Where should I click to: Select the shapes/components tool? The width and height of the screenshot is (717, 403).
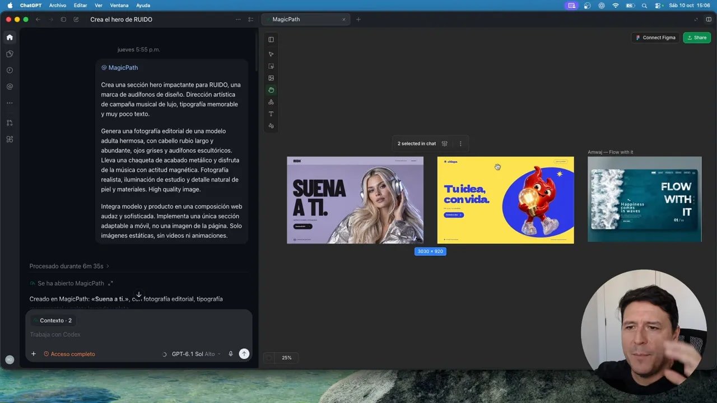(x=271, y=102)
